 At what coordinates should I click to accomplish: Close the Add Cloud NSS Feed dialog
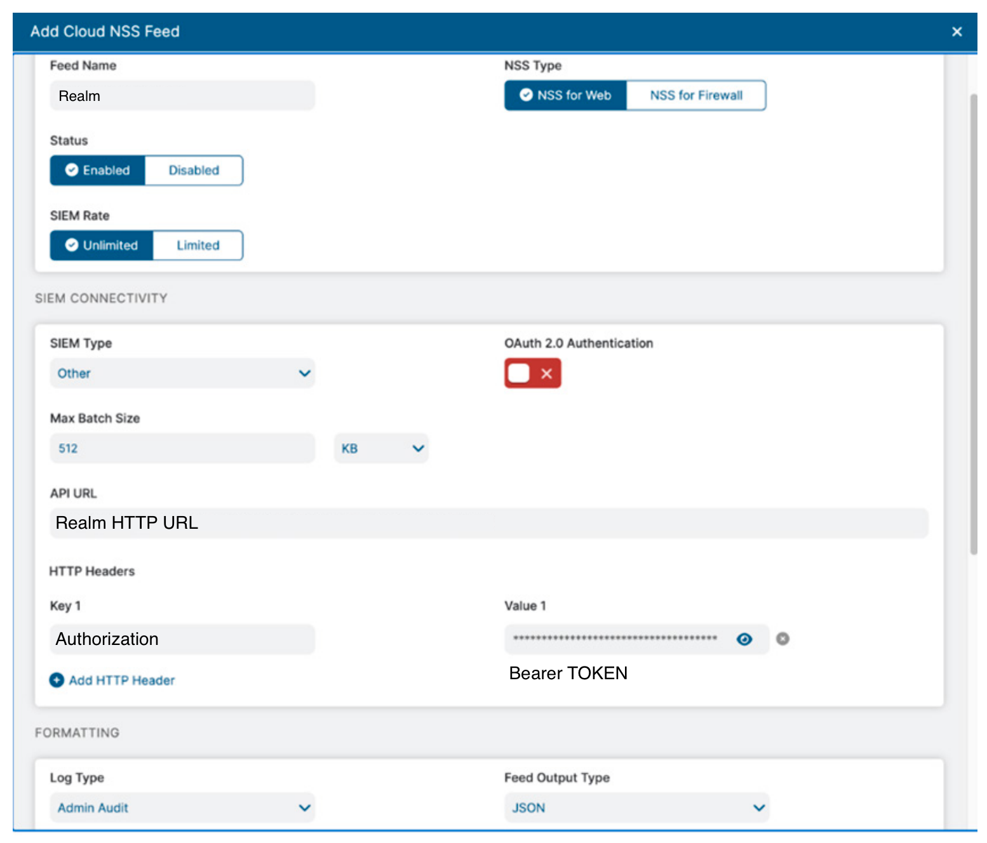tap(957, 31)
